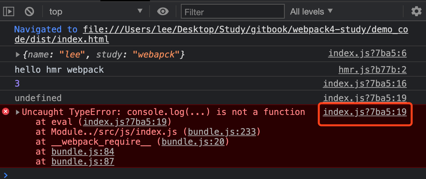Open bundle.js:87 stack trace link
Screen dimensions: 426x179
(83, 161)
